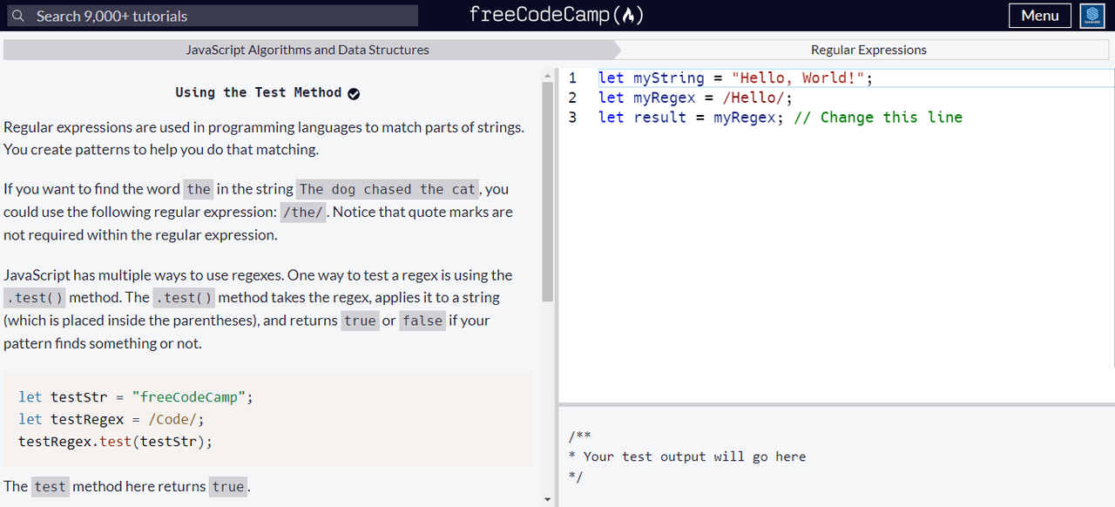Click the testRegex.test(testStr) example line
The width and height of the screenshot is (1115, 507).
coord(115,441)
